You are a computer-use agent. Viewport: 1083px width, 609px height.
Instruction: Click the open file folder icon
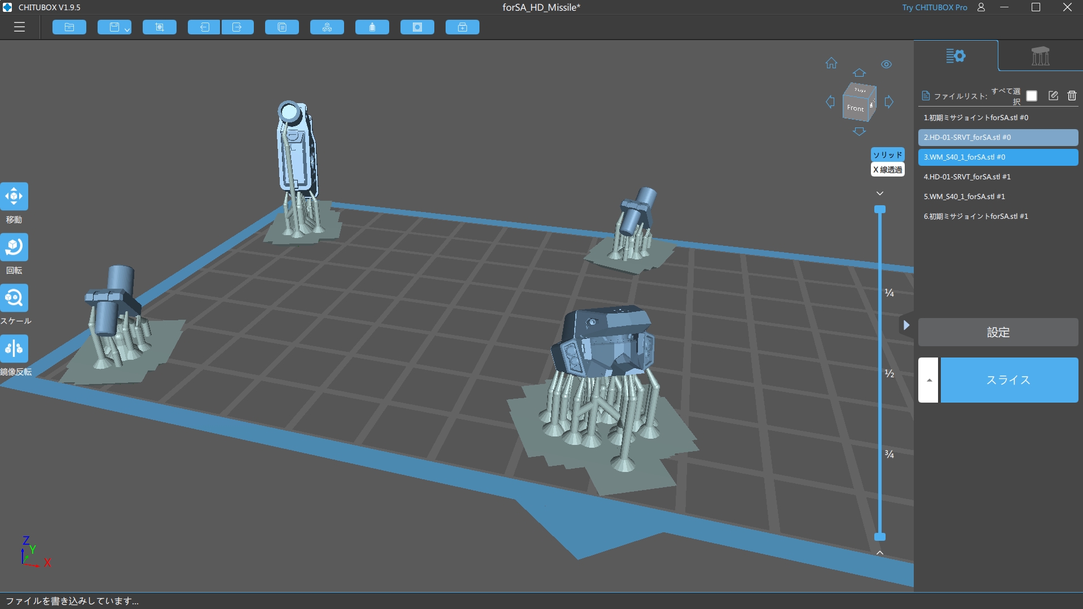69,27
